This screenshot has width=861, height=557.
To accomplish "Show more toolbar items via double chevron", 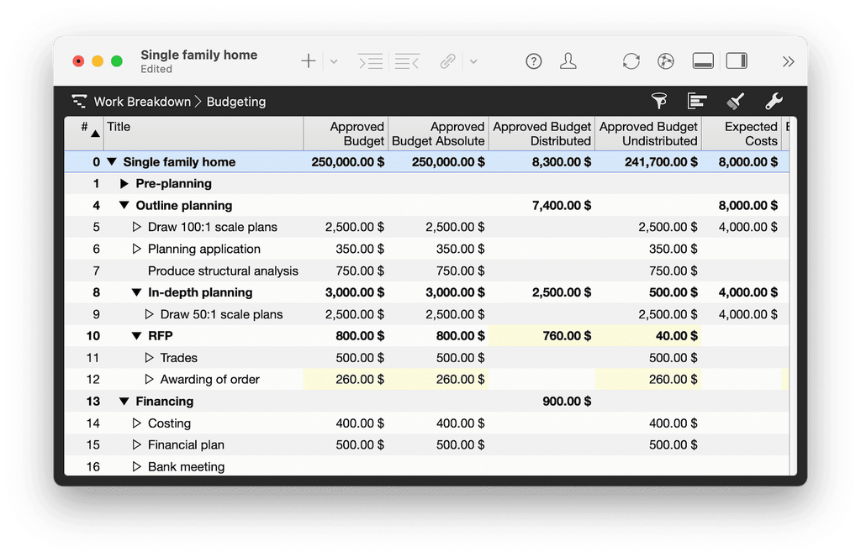I will pos(788,61).
